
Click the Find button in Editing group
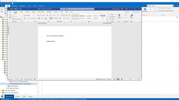[112, 14]
